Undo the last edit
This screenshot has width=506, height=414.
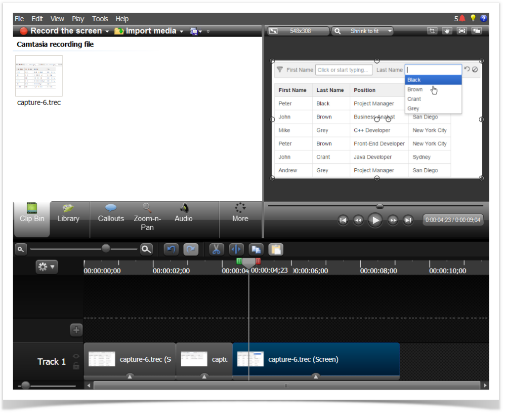(x=171, y=249)
